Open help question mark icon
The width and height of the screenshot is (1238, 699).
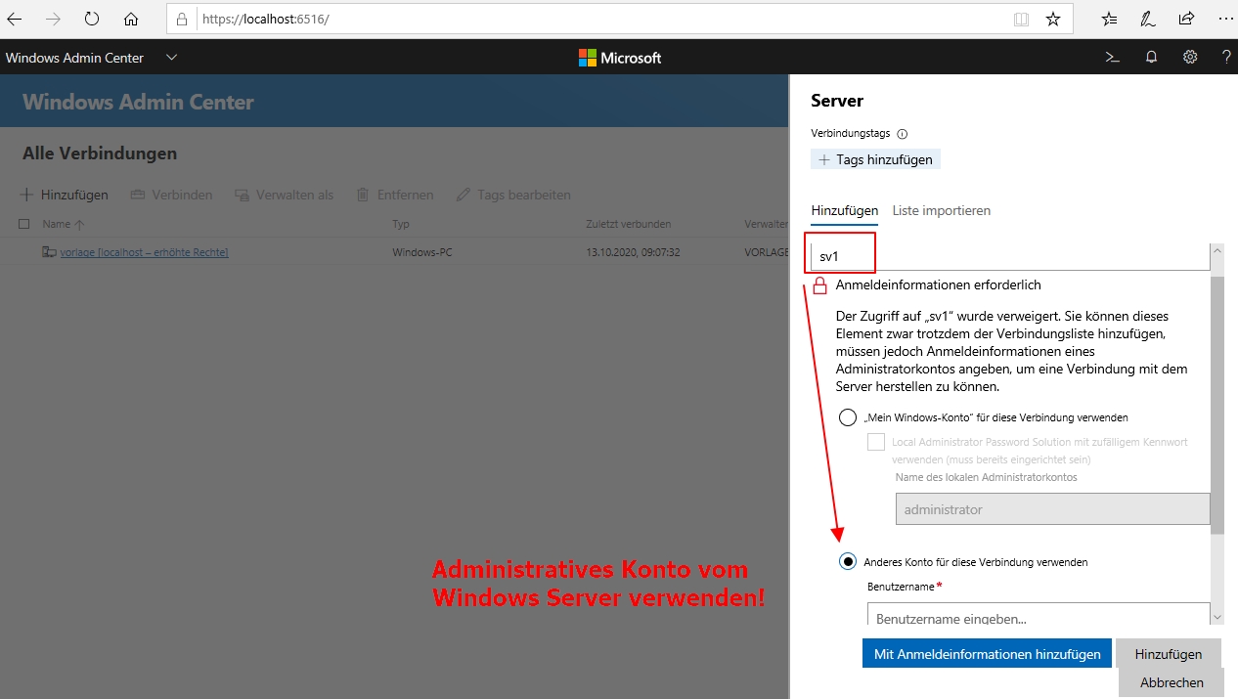click(1226, 58)
